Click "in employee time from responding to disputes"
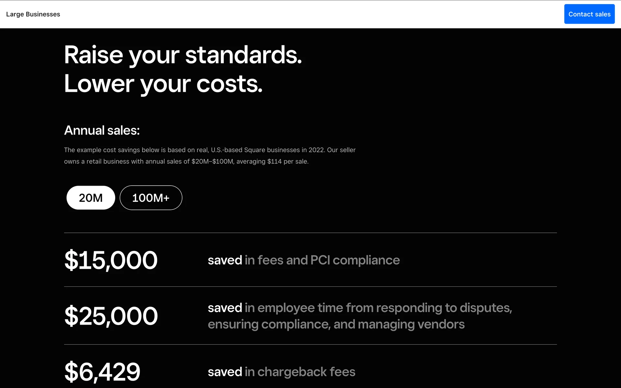Image resolution: width=621 pixels, height=388 pixels. tap(378, 308)
